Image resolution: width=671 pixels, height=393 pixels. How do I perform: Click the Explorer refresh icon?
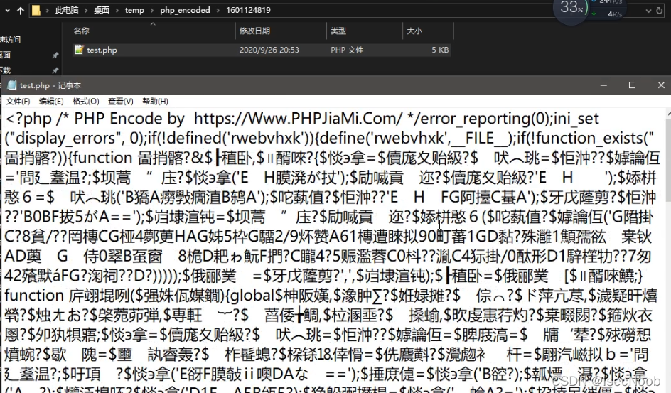660,11
